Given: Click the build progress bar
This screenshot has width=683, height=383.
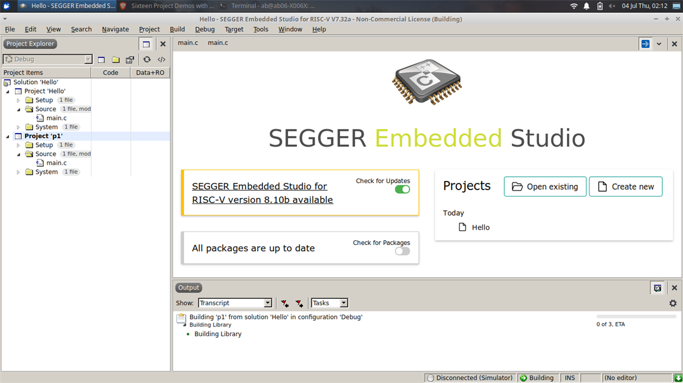Looking at the screenshot, I should pos(636,316).
